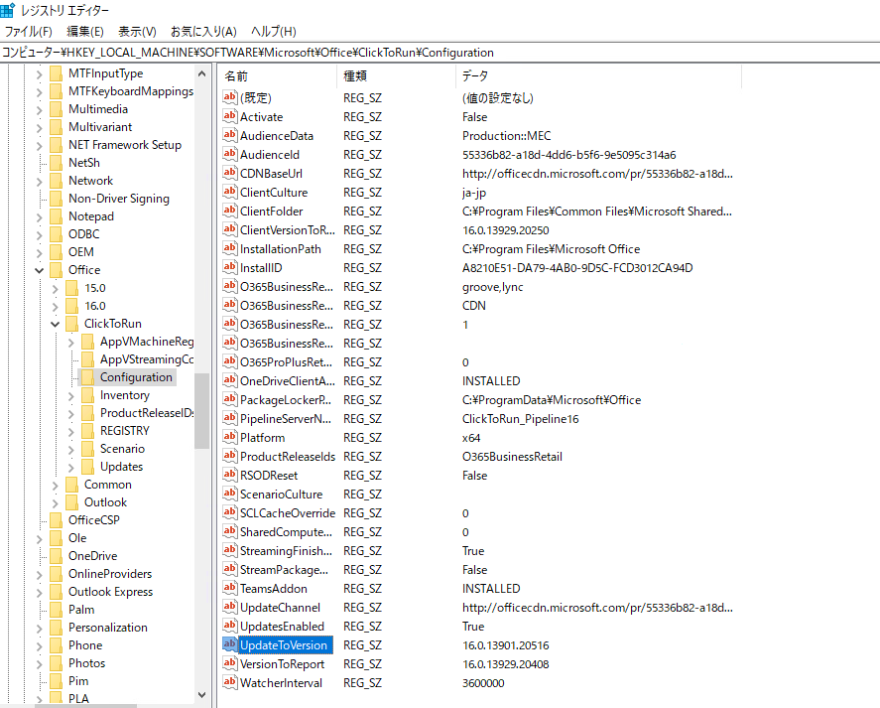Viewport: 880px width, 708px height.
Task: Click the O365BusinessRetail data cell
Action: tap(512, 456)
